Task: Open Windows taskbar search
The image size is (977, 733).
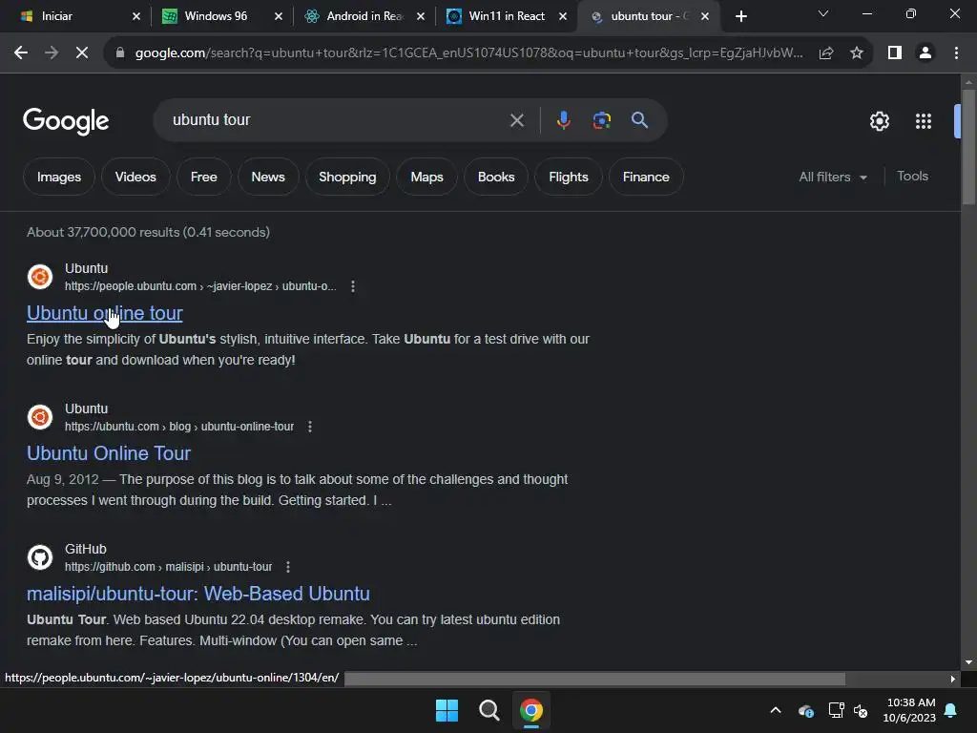Action: click(489, 710)
